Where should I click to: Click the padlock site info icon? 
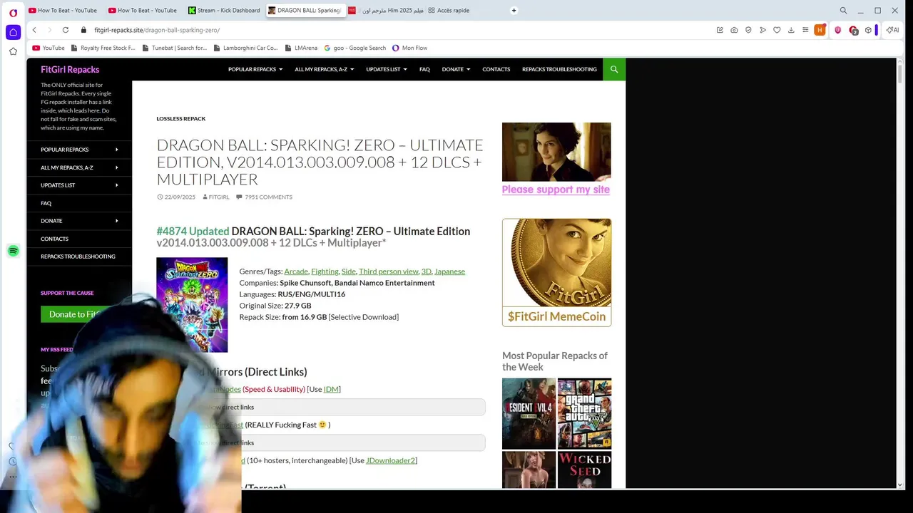tap(83, 30)
